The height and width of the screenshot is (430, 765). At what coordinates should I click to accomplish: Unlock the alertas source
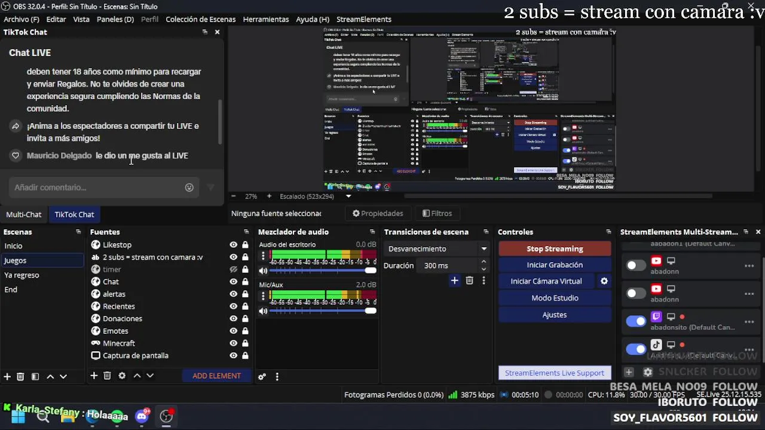[245, 294]
